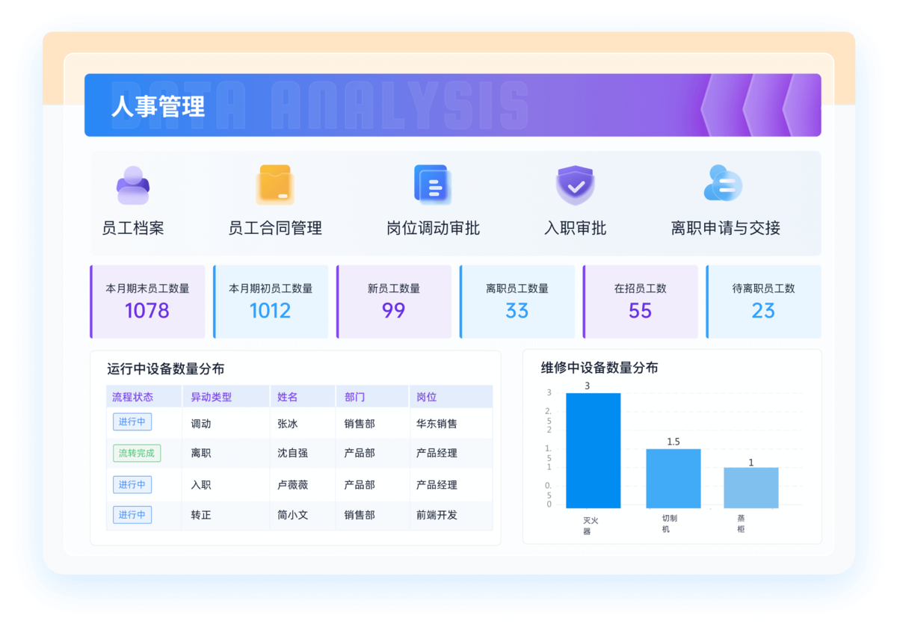Click the 部门 column header

click(354, 396)
